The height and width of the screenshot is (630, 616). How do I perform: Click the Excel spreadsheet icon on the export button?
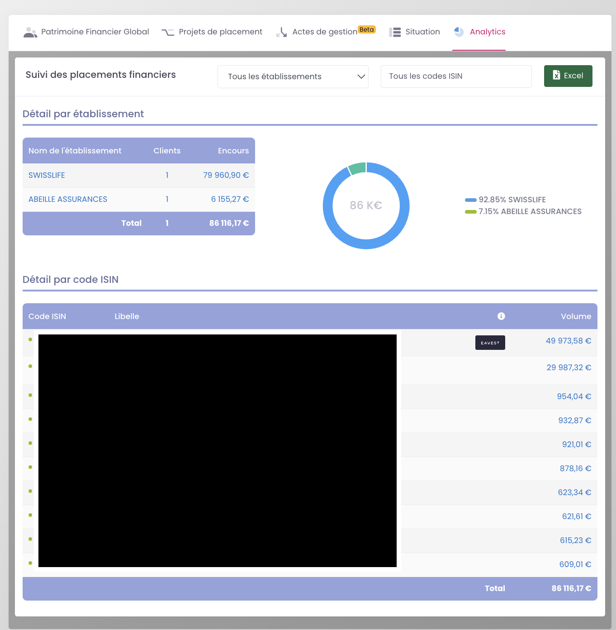click(556, 76)
